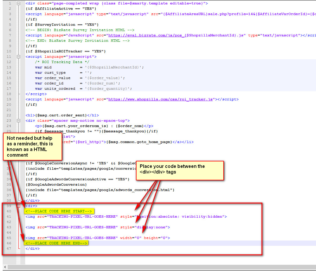
Task: Click line number 46 in the margin
Action: coord(9,243)
